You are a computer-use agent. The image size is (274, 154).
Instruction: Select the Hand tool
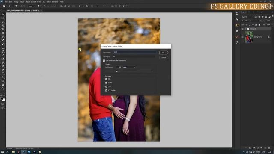pyautogui.click(x=3, y=85)
